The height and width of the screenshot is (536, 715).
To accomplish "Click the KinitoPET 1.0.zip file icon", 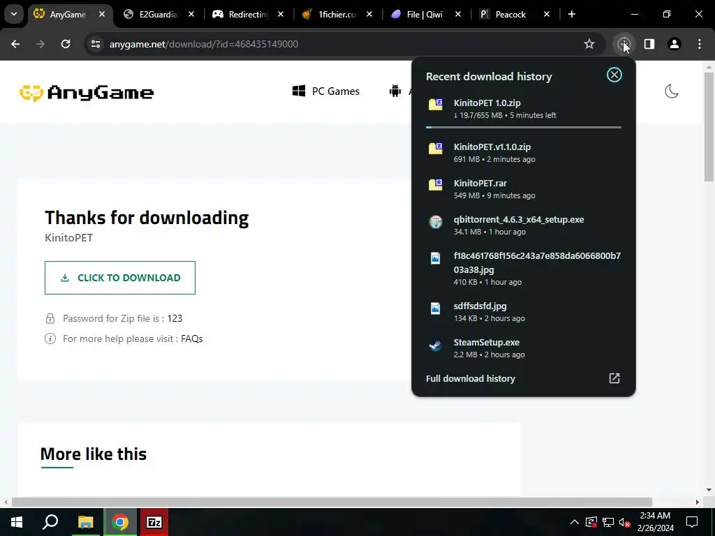I will click(x=436, y=104).
